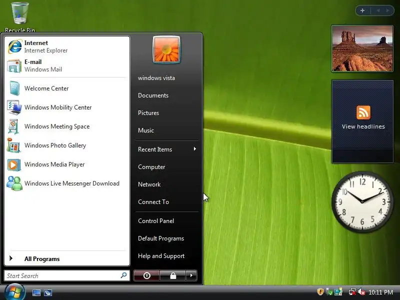Screen dimensions: 400x300
Task: Click the slideshow gadget desert photo
Action: tap(362, 48)
